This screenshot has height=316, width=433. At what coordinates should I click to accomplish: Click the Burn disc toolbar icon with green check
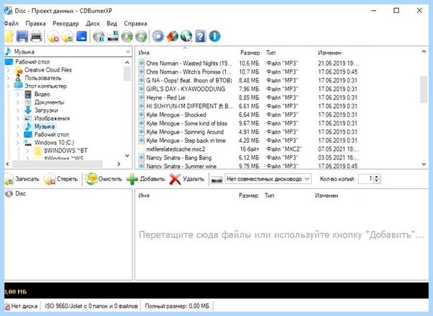coord(67,36)
